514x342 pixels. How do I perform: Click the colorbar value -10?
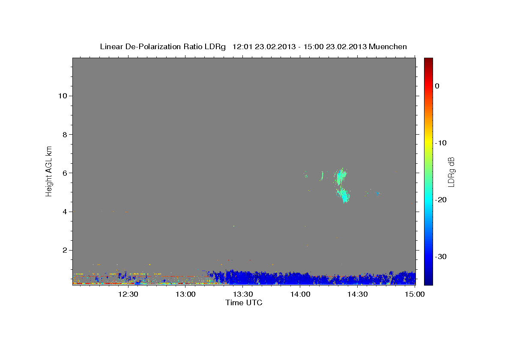(441, 143)
